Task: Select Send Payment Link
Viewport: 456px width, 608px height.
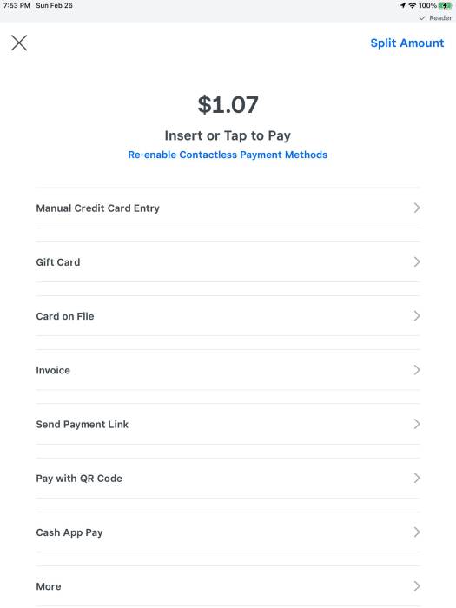Action: tap(228, 424)
